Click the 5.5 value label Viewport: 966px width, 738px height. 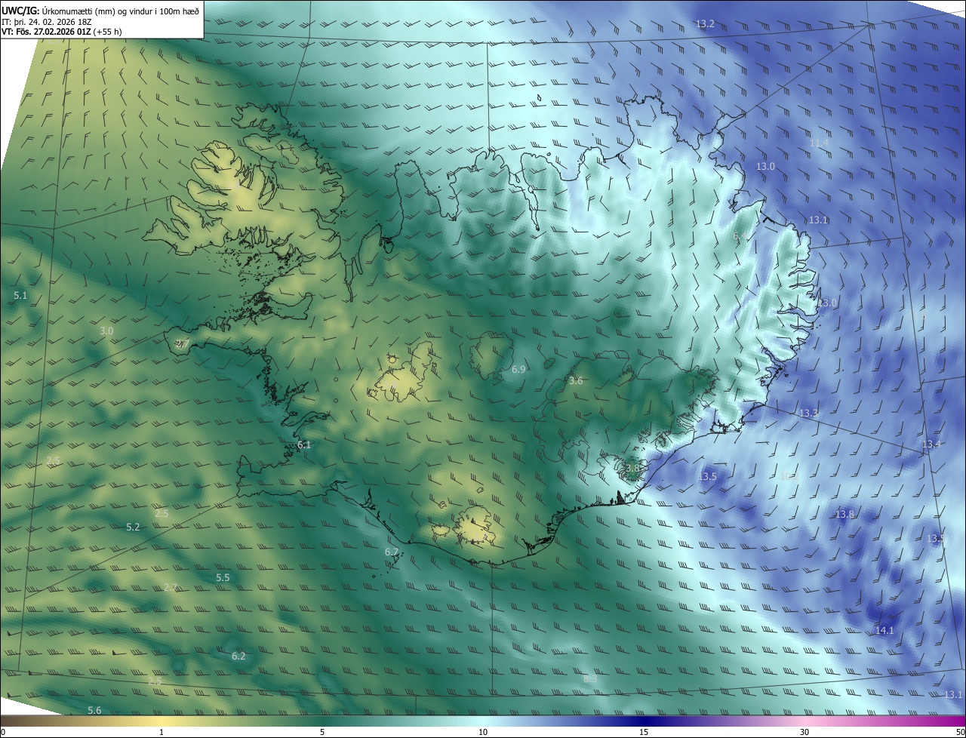(223, 578)
